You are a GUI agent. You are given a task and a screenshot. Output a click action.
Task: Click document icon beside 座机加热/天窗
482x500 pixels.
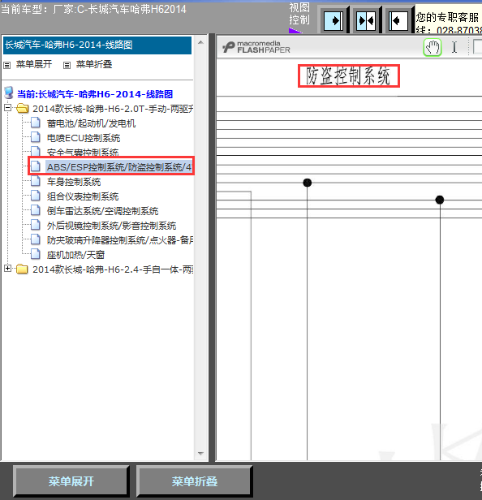pyautogui.click(x=36, y=254)
